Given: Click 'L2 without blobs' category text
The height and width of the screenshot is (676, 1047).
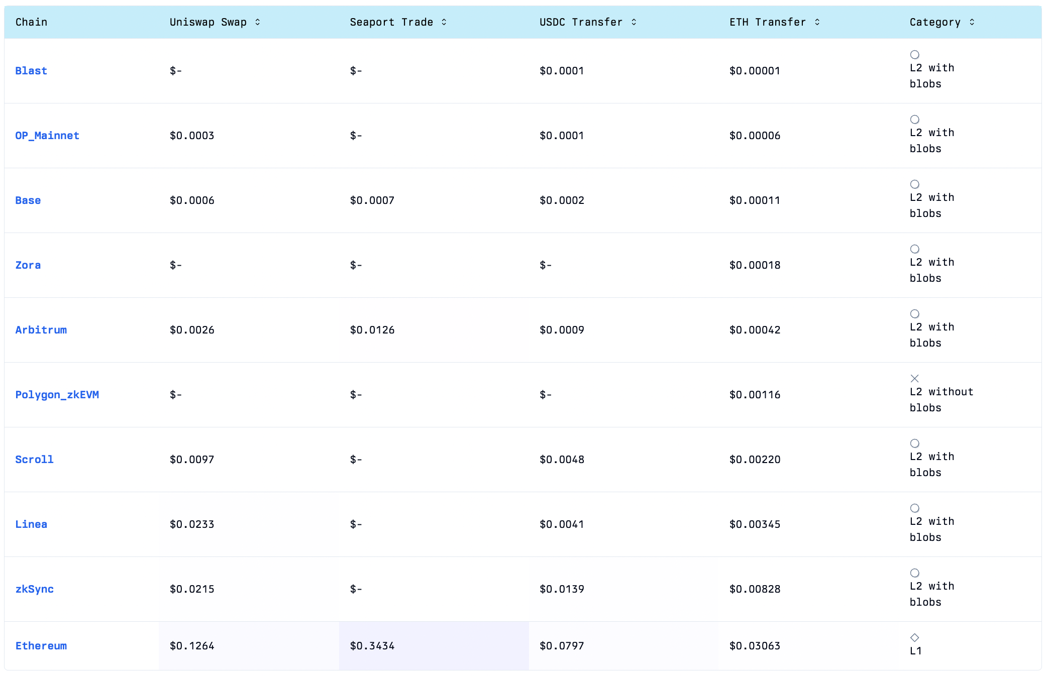Looking at the screenshot, I should click(x=941, y=400).
